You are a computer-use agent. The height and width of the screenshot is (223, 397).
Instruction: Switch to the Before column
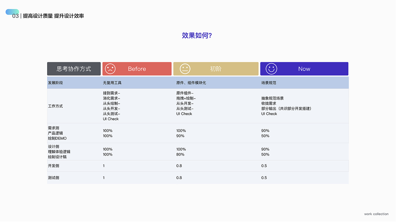click(x=137, y=69)
